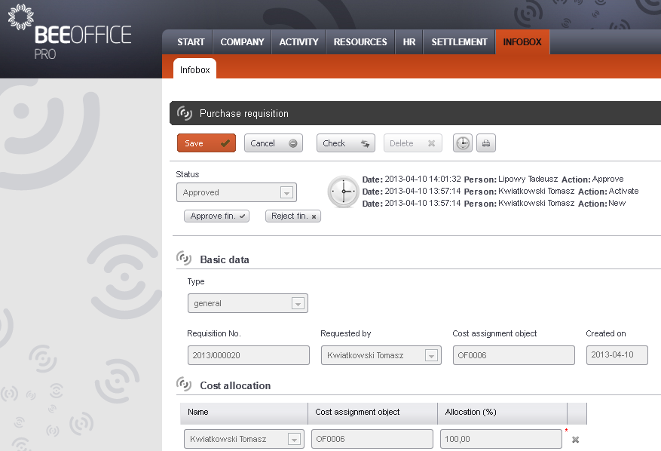Click the clock history icon button
Image resolution: width=661 pixels, height=451 pixels.
coord(463,143)
